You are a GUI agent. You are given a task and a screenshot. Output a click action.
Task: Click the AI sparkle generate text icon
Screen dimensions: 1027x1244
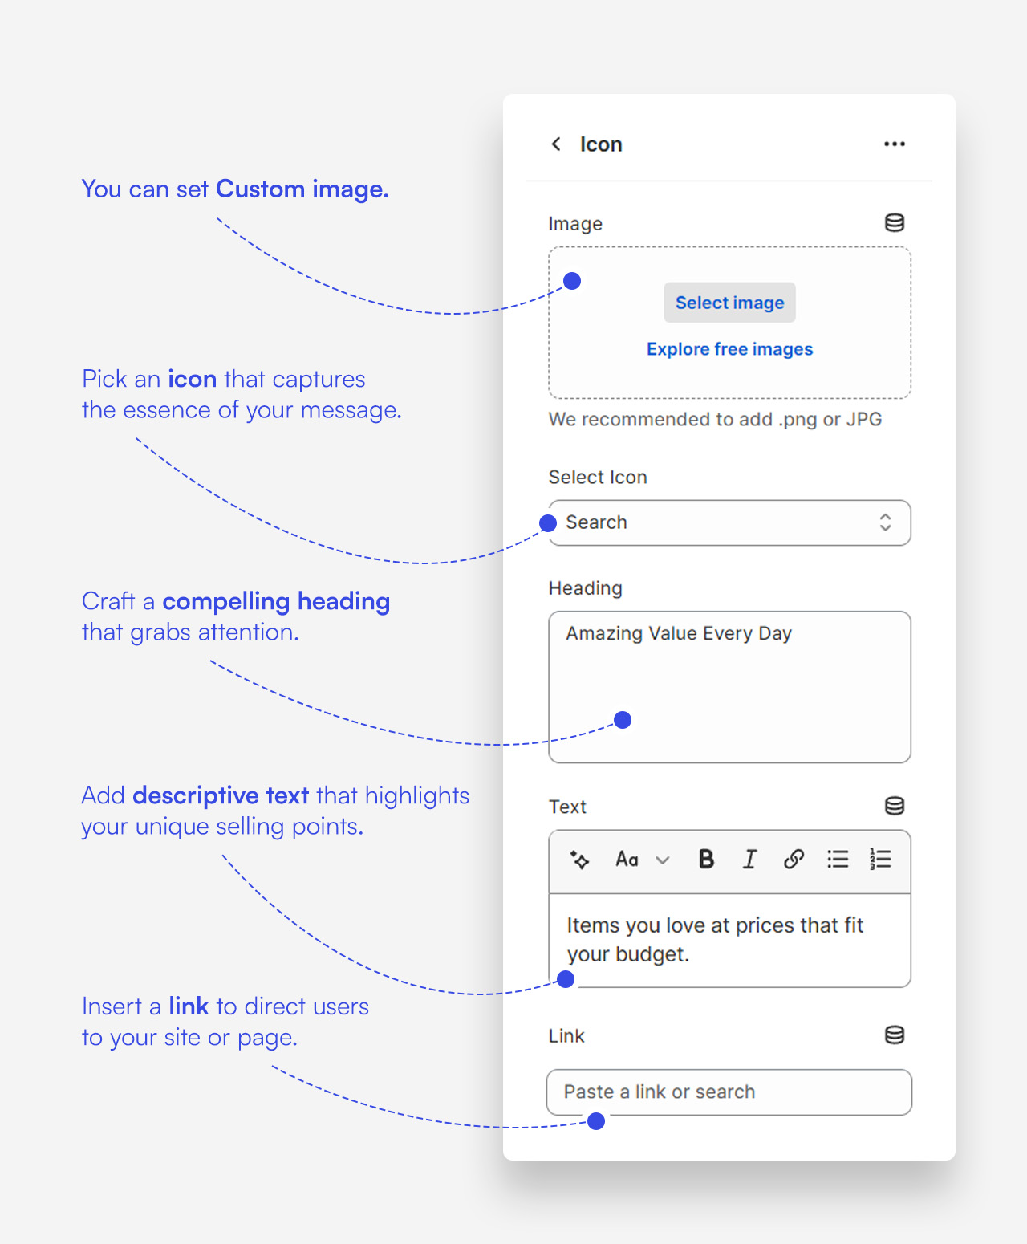[579, 860]
